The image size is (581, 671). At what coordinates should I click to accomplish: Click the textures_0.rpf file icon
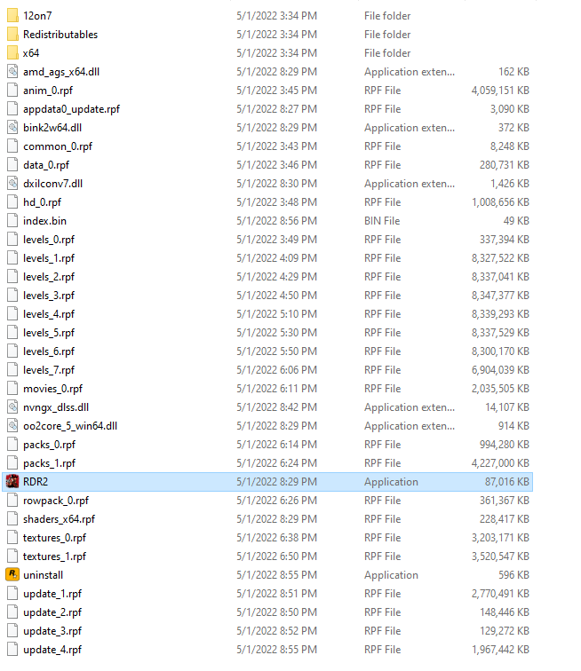click(x=12, y=538)
